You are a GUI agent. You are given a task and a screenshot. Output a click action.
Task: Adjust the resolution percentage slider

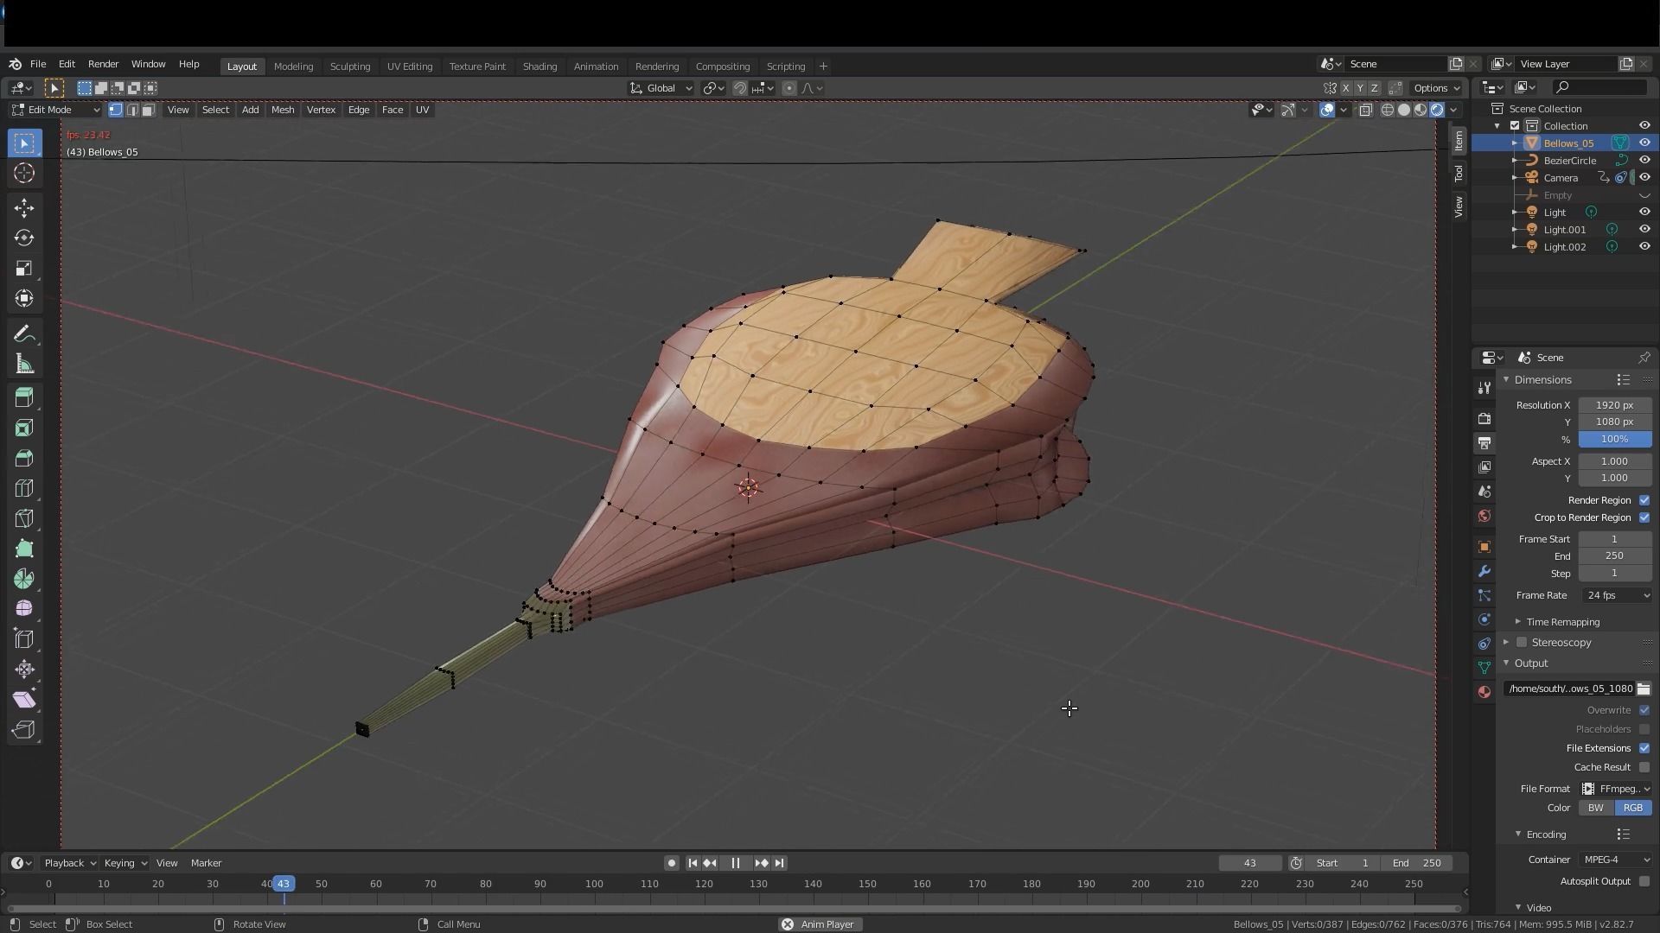point(1614,439)
